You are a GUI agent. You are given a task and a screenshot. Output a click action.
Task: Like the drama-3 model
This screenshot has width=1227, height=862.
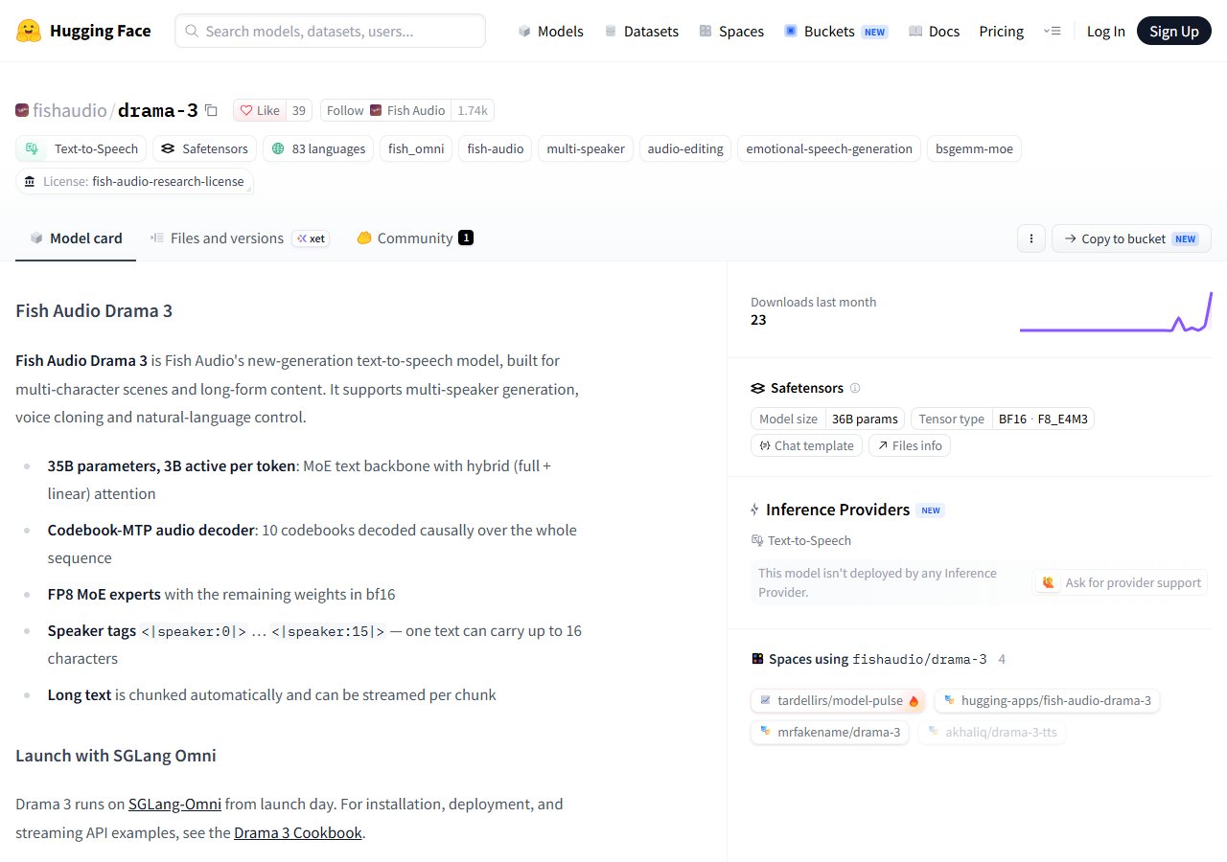point(259,110)
